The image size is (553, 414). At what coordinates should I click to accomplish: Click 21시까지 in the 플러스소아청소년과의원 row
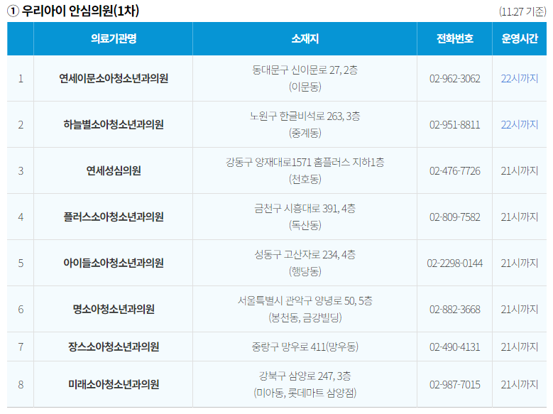click(x=520, y=217)
